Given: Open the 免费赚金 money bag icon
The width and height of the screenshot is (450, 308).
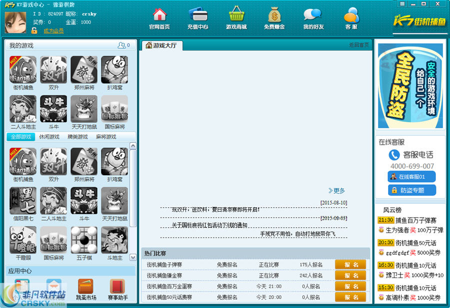Looking at the screenshot, I should pos(274,18).
